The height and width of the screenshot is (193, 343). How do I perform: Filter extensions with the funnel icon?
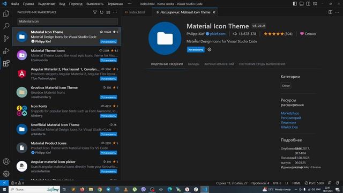coord(95,12)
